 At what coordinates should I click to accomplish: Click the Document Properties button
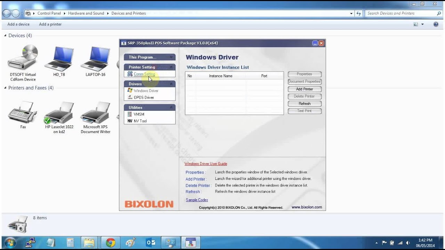pos(305,82)
